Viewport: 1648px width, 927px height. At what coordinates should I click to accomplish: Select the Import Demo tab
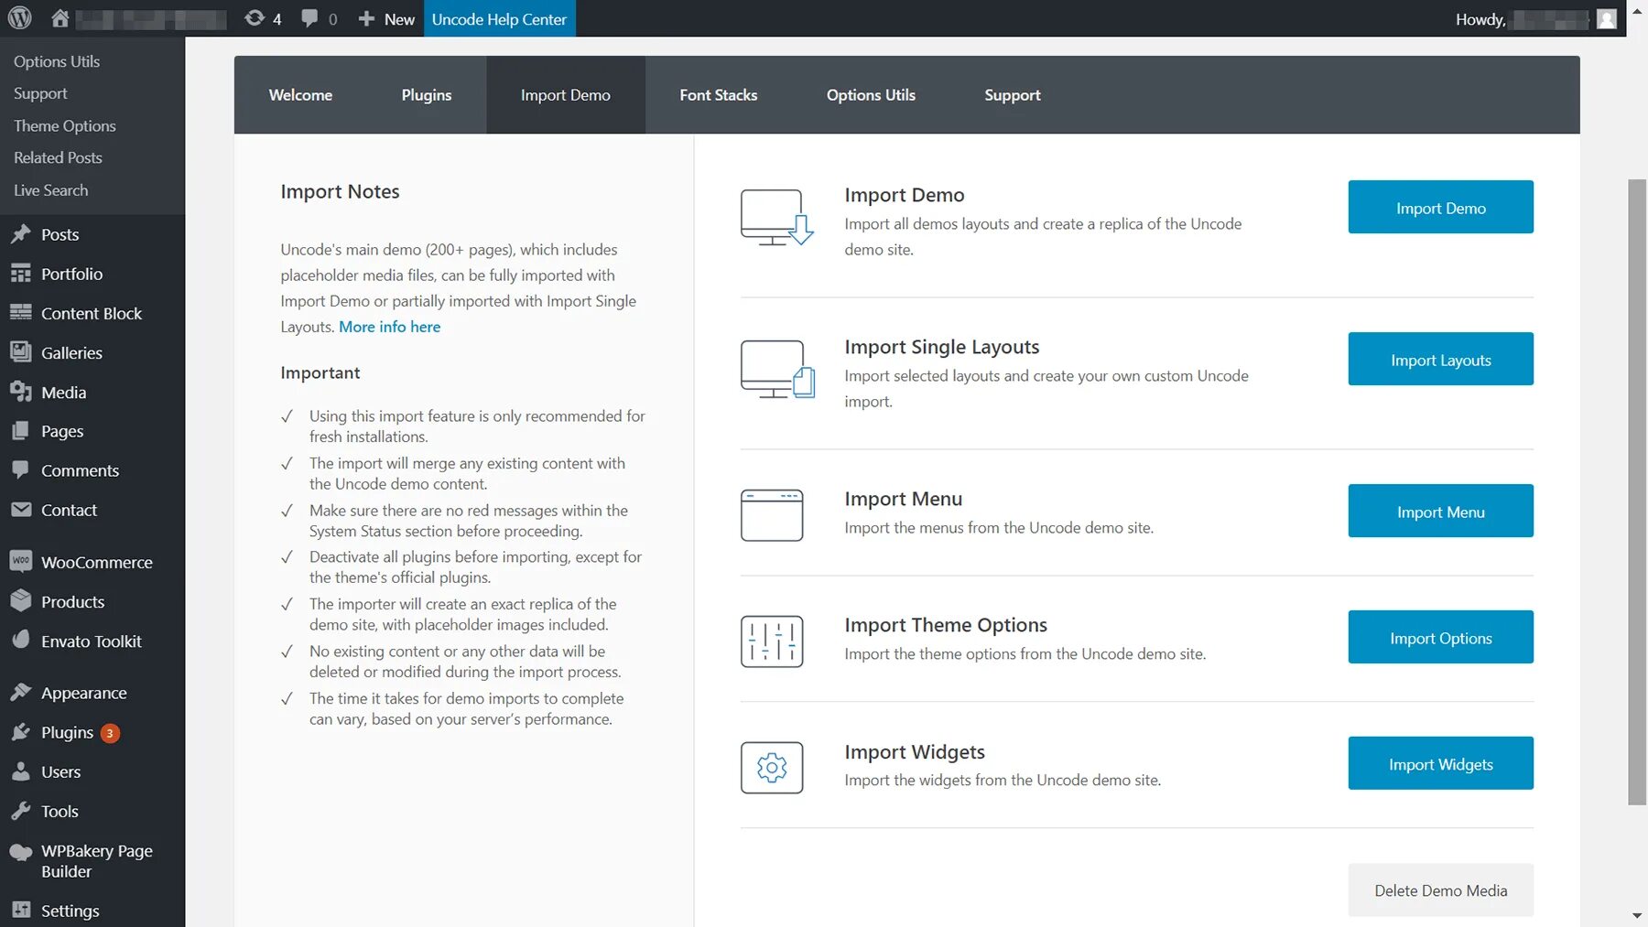point(566,95)
